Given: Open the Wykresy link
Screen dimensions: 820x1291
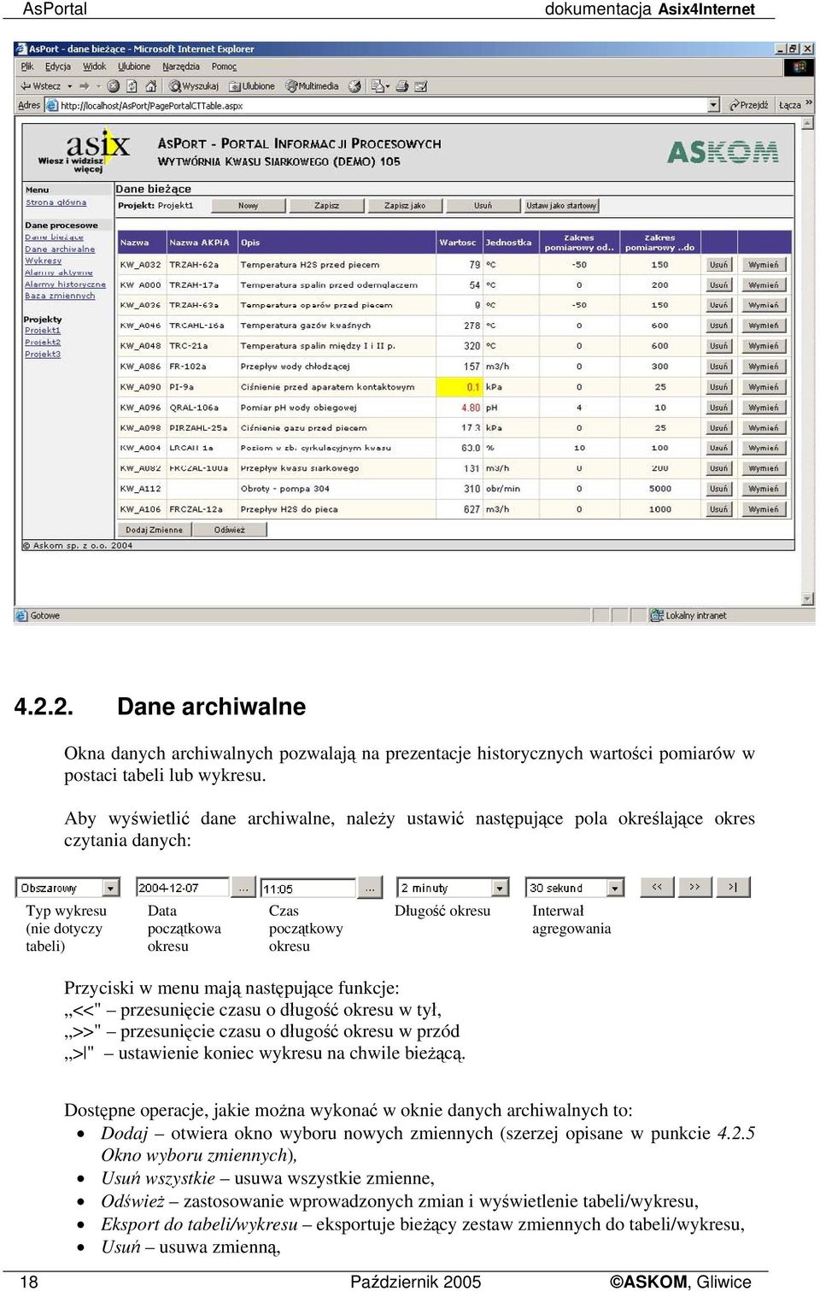Looking at the screenshot, I should pos(43,261).
